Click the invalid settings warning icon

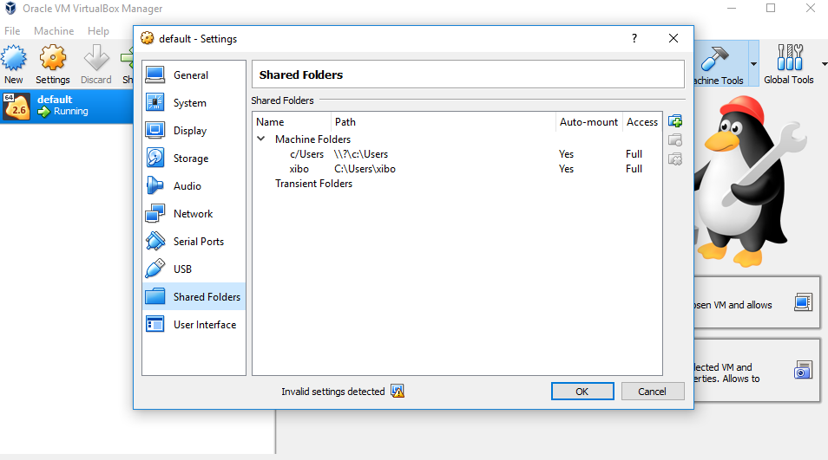(x=398, y=391)
